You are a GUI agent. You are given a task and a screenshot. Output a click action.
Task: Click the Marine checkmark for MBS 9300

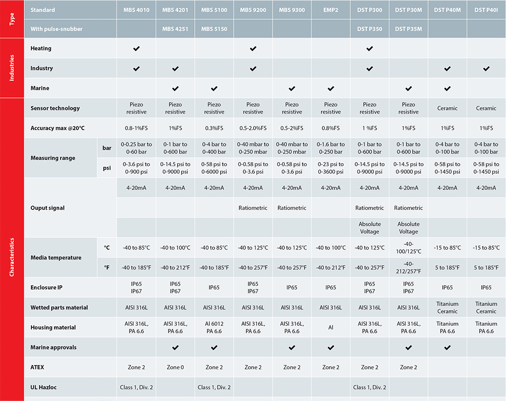292,88
